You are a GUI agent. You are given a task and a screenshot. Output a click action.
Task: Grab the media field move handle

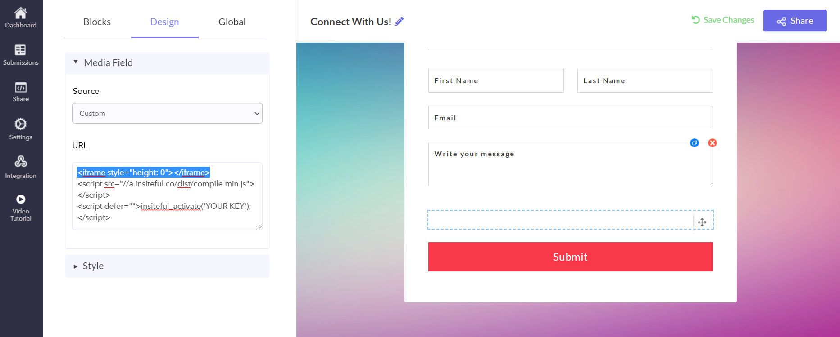[702, 222]
